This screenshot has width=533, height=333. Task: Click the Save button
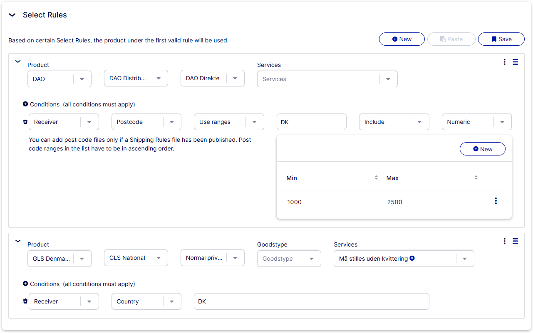501,39
